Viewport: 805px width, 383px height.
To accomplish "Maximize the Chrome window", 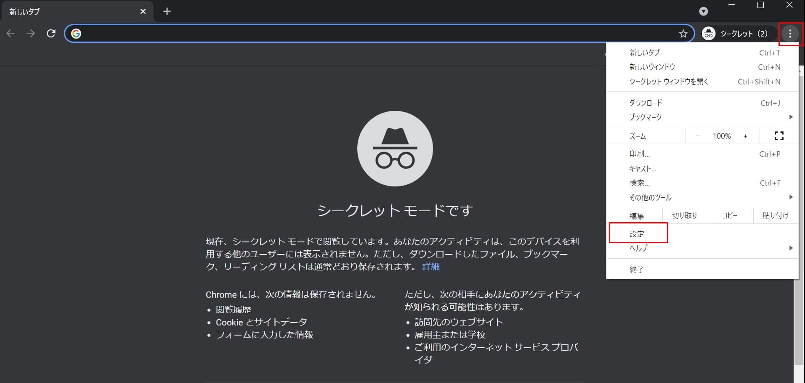I will [x=760, y=5].
